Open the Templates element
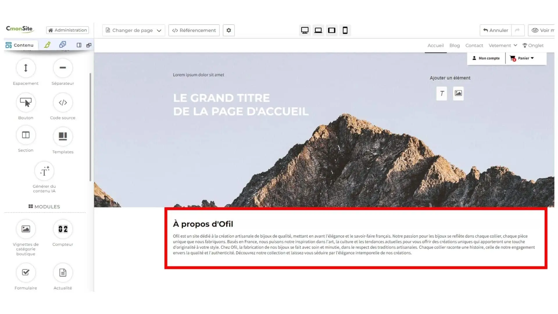Viewport: 558px width, 314px height. [x=63, y=136]
